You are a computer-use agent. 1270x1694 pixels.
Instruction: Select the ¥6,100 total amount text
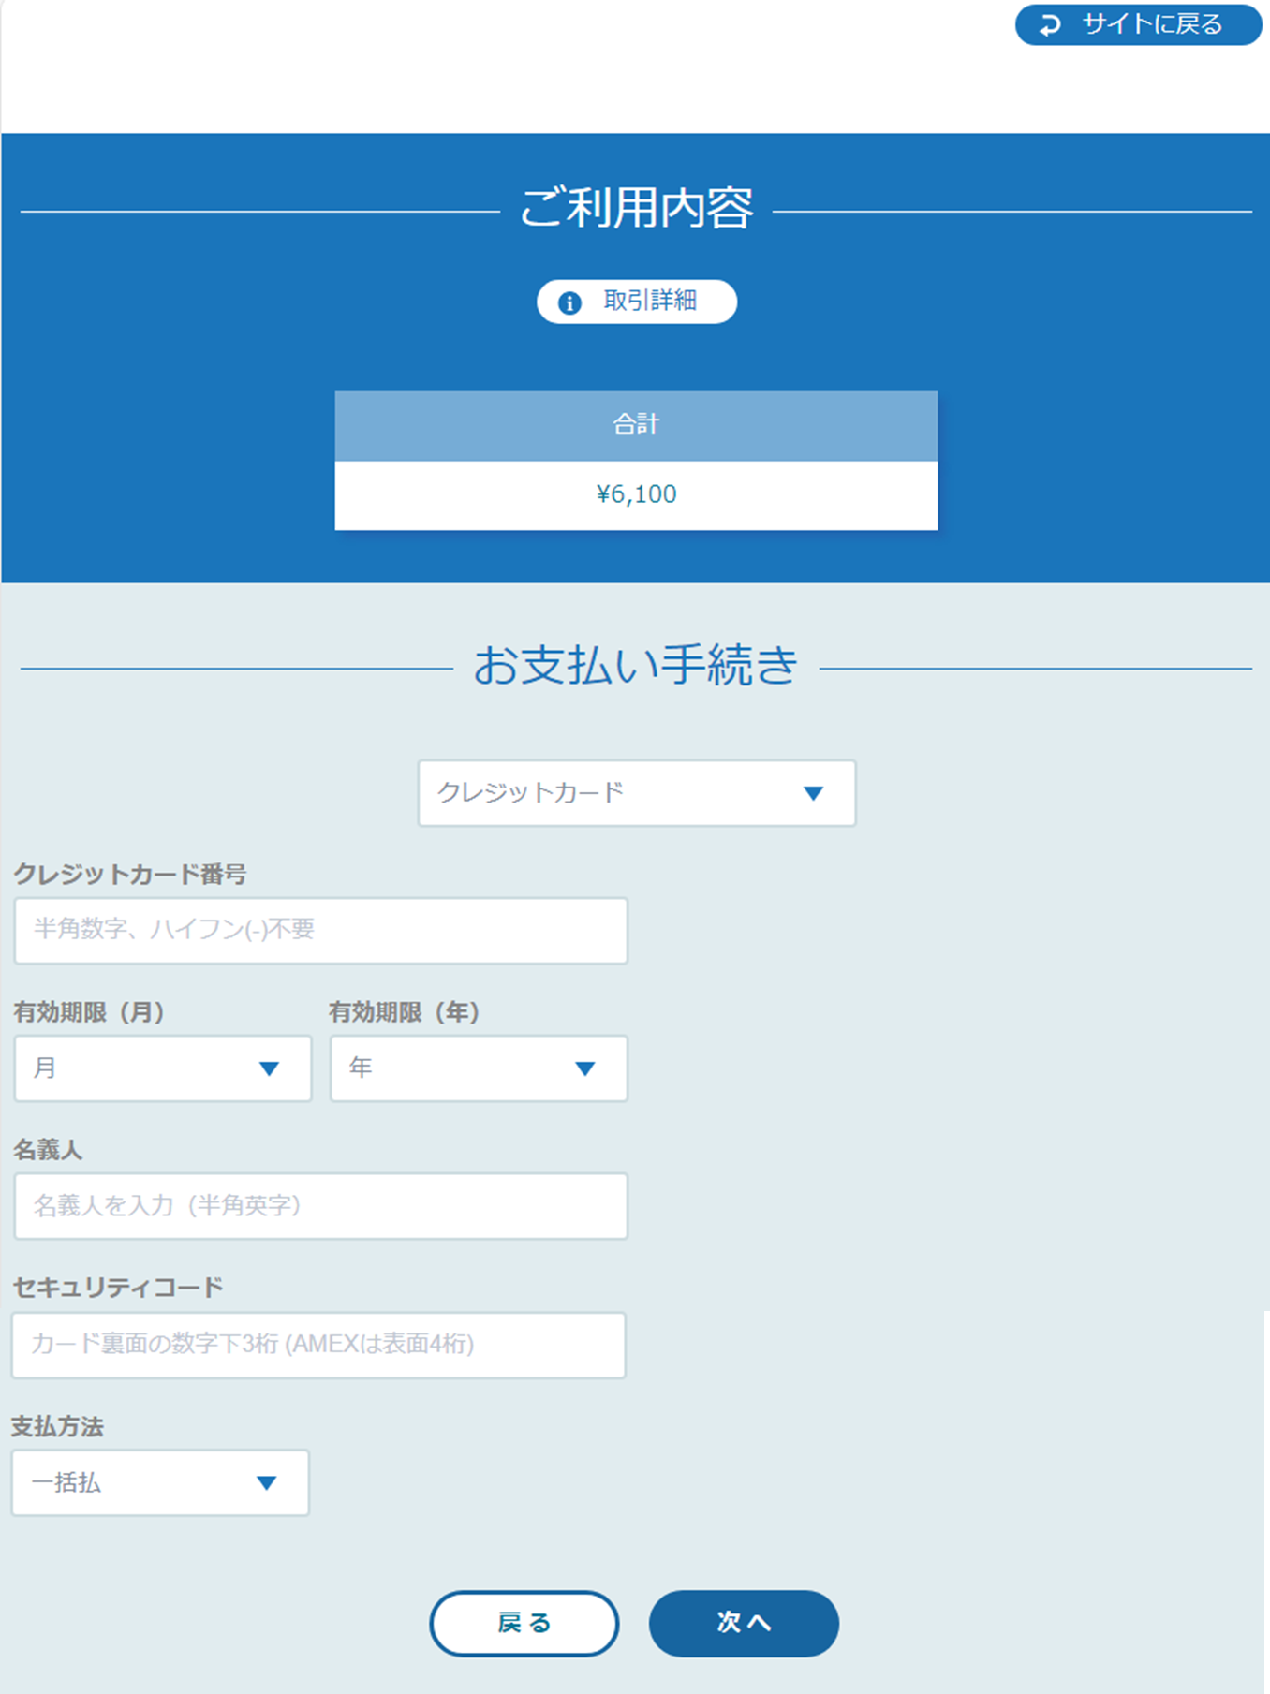click(637, 494)
